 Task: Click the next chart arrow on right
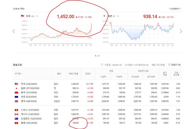pyautogui.click(x=181, y=31)
